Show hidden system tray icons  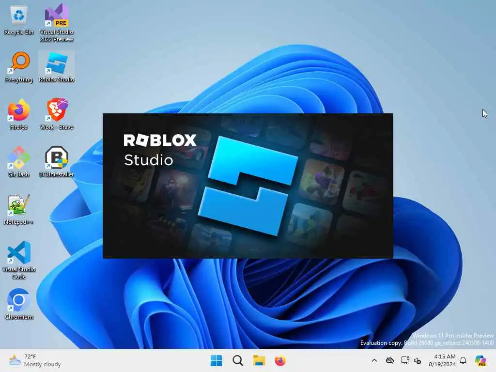pyautogui.click(x=374, y=360)
